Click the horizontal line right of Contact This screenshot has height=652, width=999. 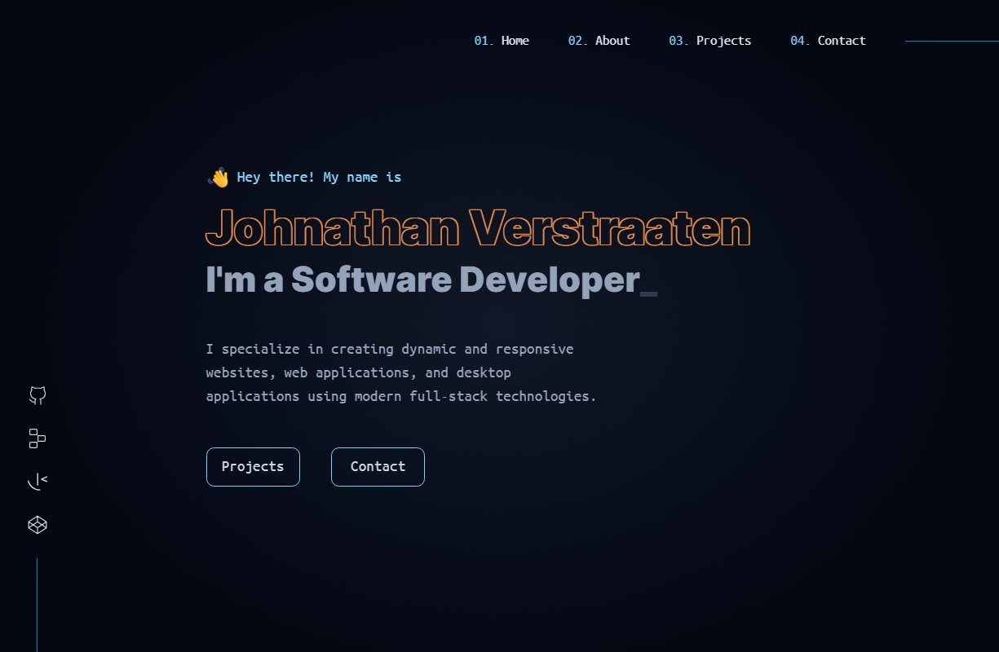pyautogui.click(x=951, y=41)
